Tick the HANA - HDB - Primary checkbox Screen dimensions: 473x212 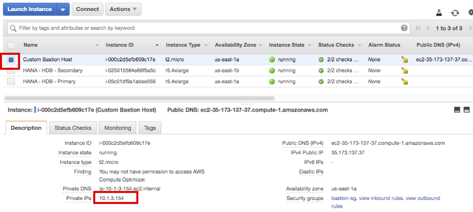click(11, 82)
